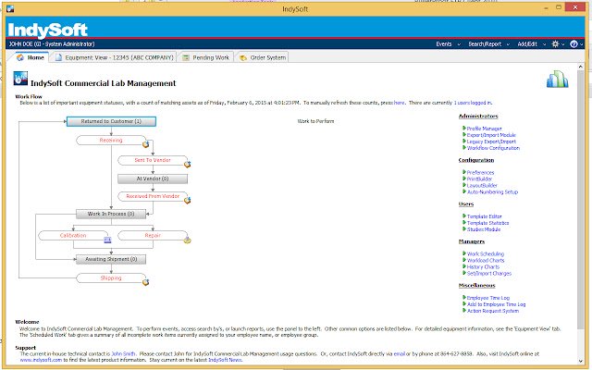Image resolution: width=592 pixels, height=370 pixels.
Task: Open the Workload Charts link
Action: pyautogui.click(x=486, y=261)
